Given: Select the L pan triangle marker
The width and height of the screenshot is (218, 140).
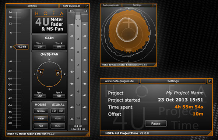Looking at the screenshot, I should click(41, 72).
